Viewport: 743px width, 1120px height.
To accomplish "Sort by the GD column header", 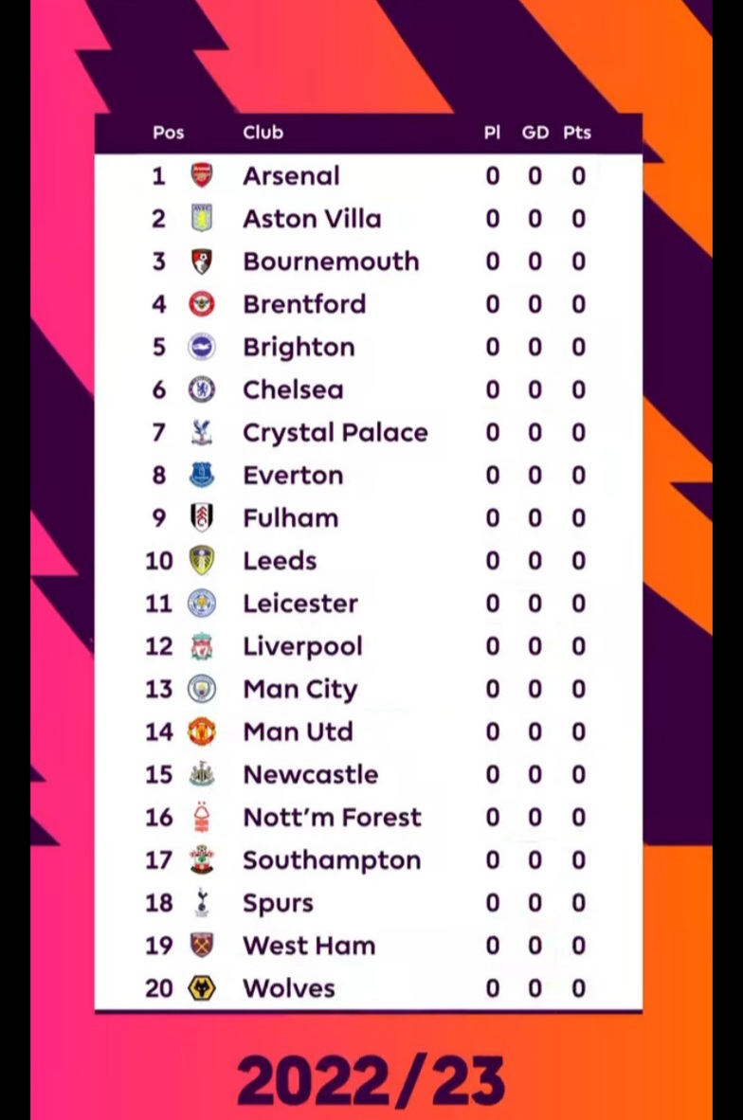I will [x=535, y=133].
